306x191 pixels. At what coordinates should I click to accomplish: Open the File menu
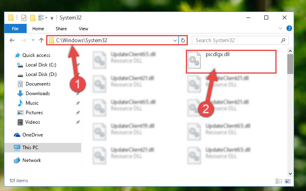(x=15, y=29)
